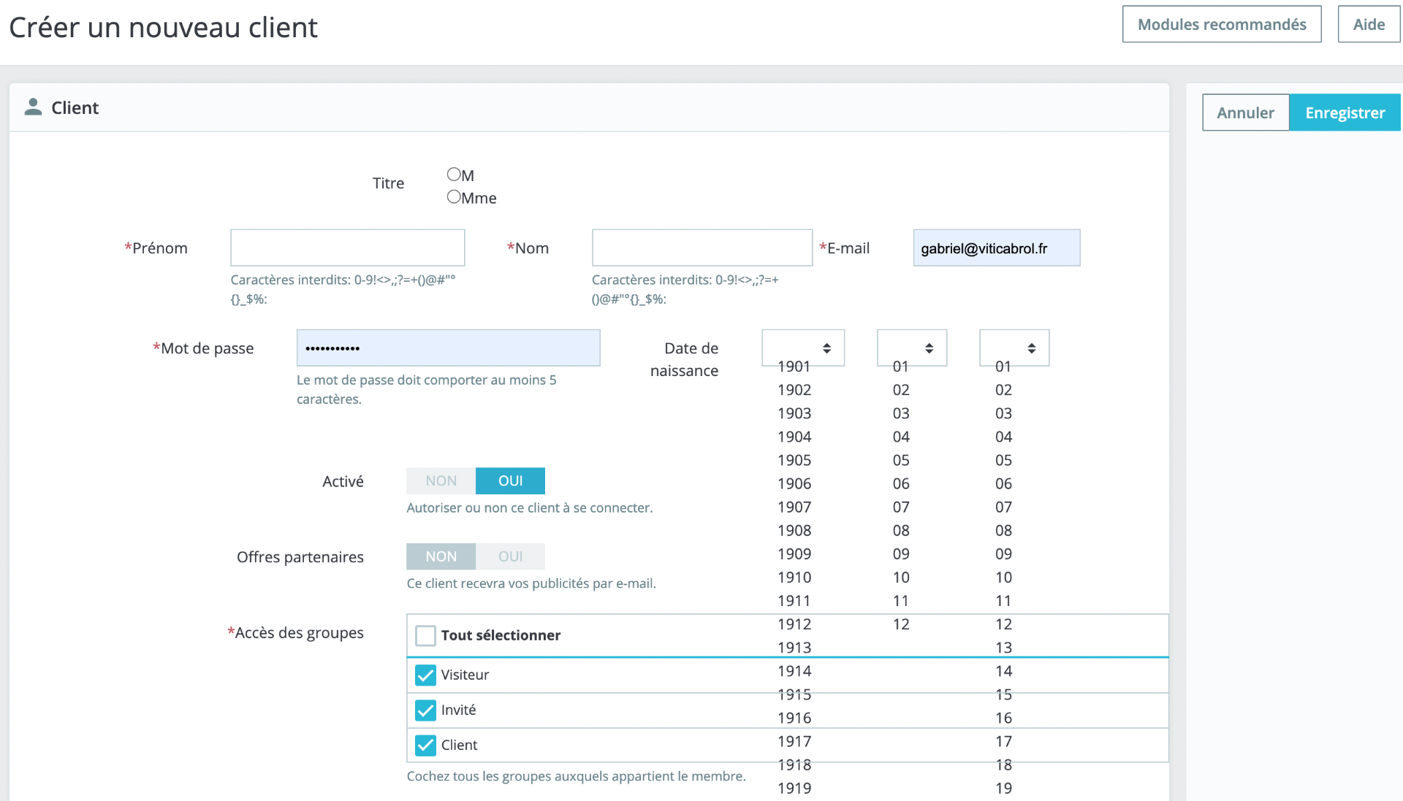Uncheck the Invité group checkbox
Screen dimensions: 1403x801
[425, 710]
